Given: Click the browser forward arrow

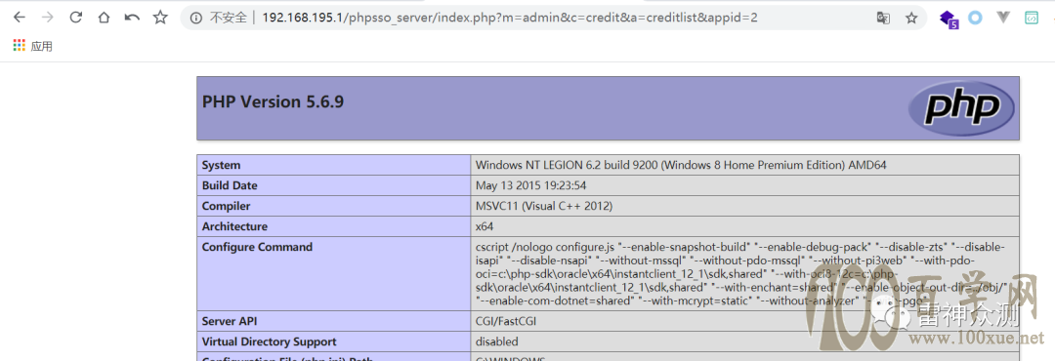Looking at the screenshot, I should click(x=47, y=18).
